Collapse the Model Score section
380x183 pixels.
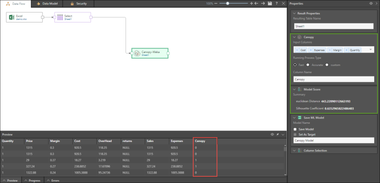[x=294, y=89]
